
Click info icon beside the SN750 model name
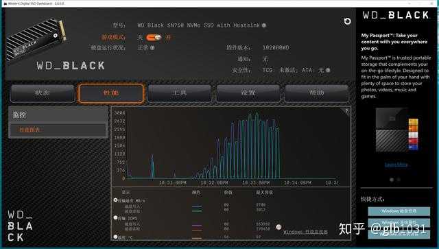point(263,25)
